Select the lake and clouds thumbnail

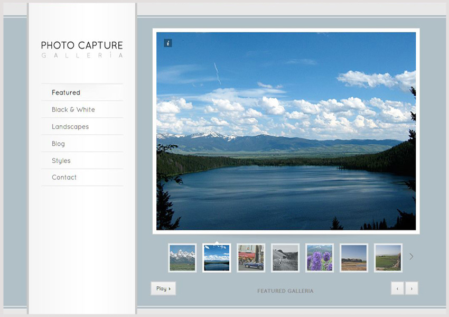pos(217,258)
